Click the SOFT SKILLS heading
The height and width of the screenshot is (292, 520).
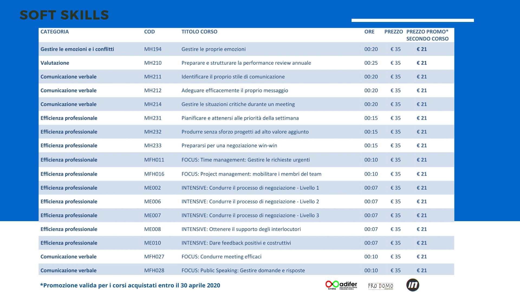[64, 15]
